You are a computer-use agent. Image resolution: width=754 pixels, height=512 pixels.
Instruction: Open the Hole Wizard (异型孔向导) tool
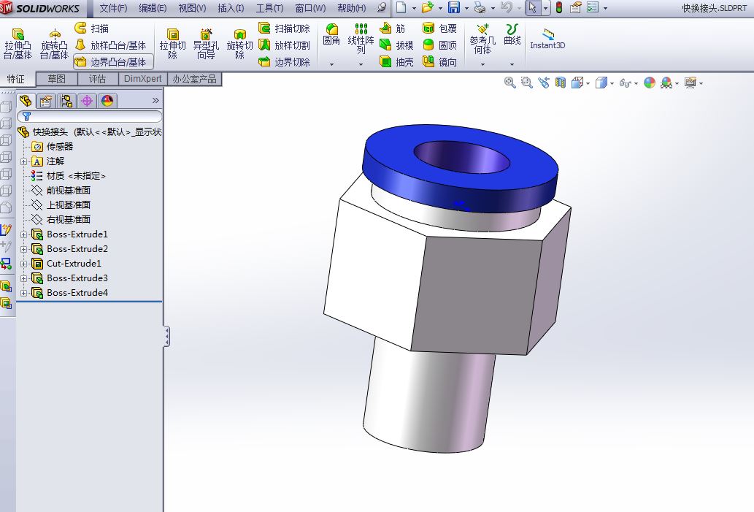pos(206,44)
